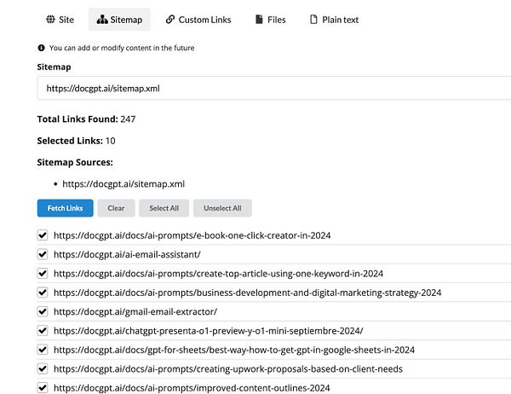Open the Files tab

click(x=271, y=20)
